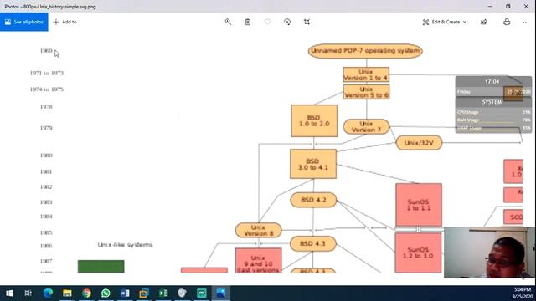Open WhatsApp from taskbar
The width and height of the screenshot is (536, 301).
tap(106, 293)
